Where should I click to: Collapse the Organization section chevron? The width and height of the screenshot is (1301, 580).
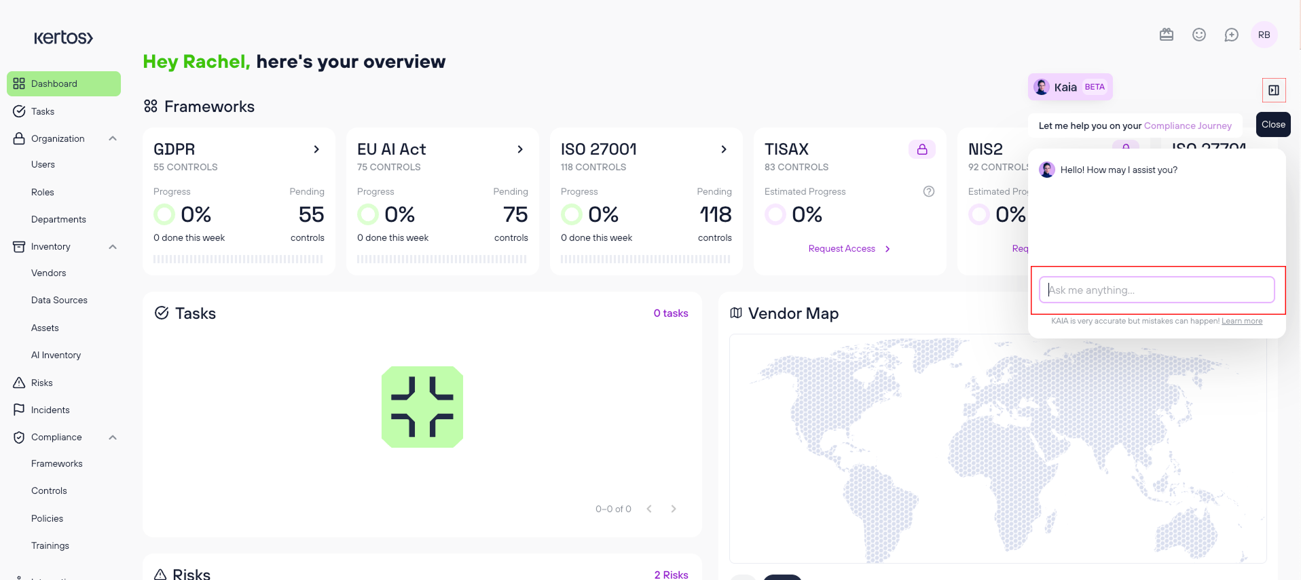pos(113,138)
